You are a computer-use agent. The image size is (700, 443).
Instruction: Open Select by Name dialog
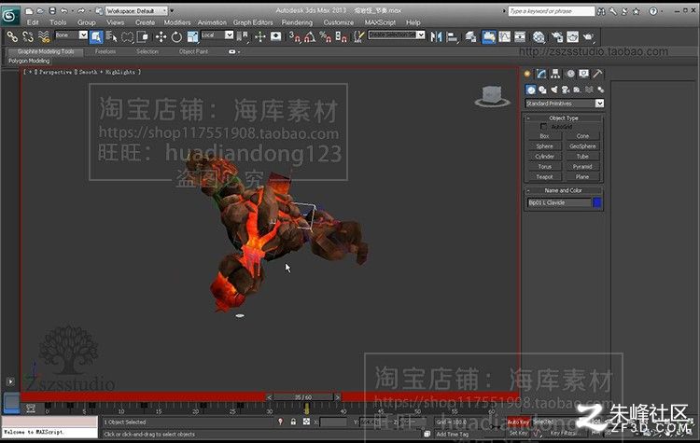pyautogui.click(x=112, y=36)
